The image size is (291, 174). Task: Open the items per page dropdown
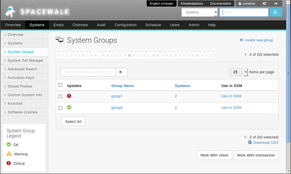pyautogui.click(x=238, y=72)
